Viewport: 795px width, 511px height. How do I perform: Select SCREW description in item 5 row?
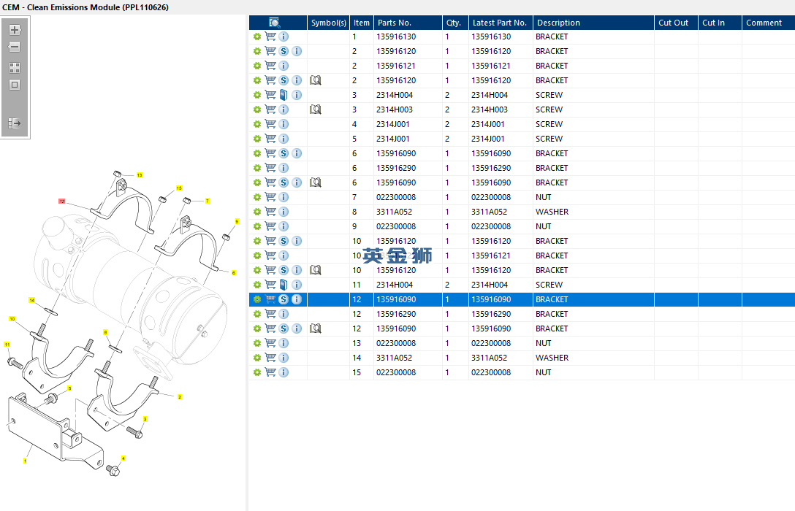(x=549, y=139)
